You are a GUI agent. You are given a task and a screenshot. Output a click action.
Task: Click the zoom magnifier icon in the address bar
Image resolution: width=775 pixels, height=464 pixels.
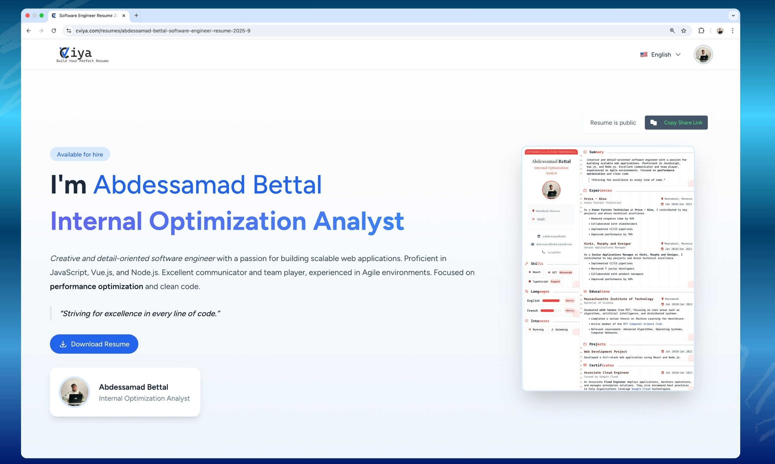point(672,31)
